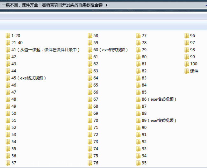Image resolution: width=207 pixels, height=168 pixels.
Task: Open the address bar dropdown at far right
Action: 206,5
